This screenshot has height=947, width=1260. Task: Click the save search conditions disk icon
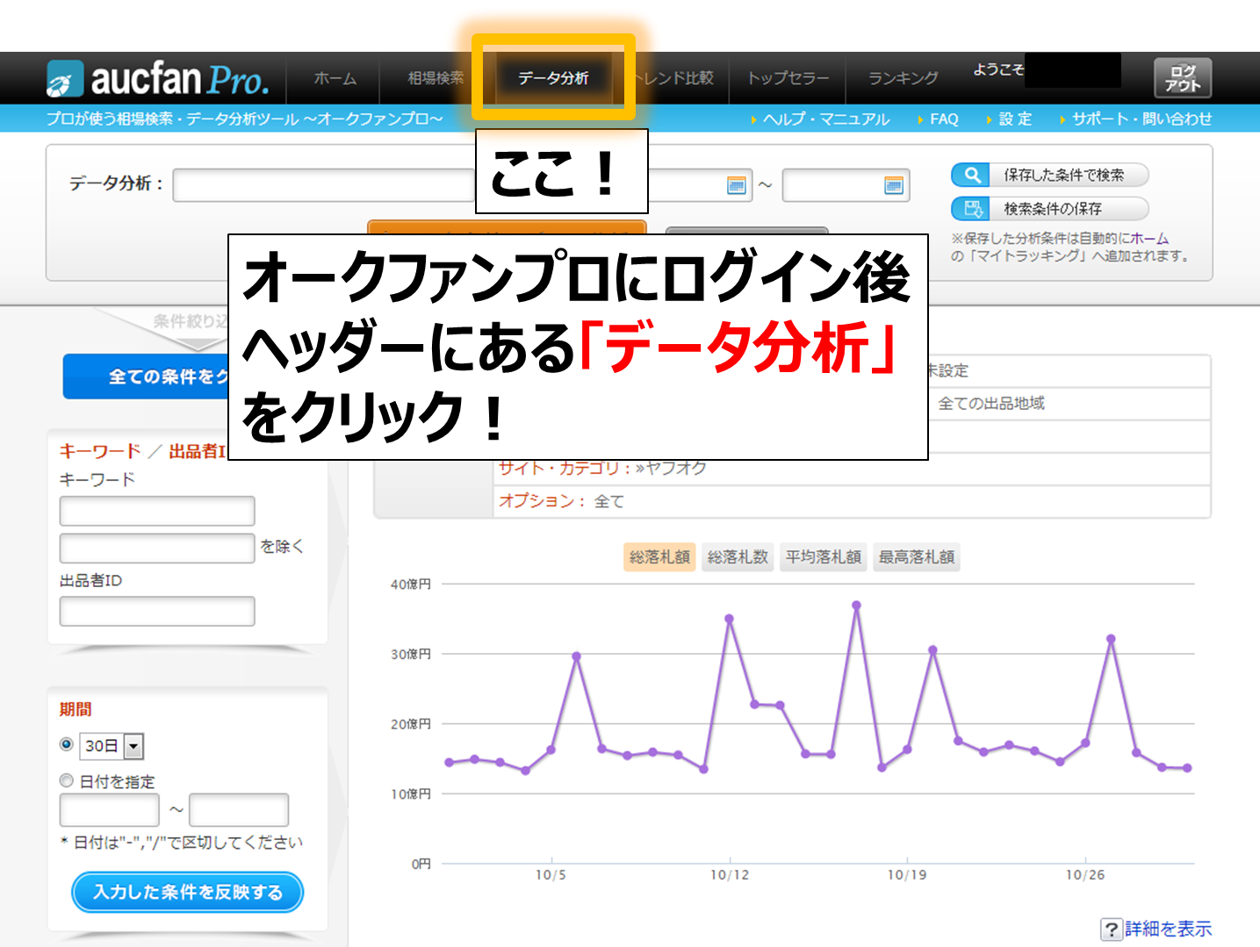point(971,209)
